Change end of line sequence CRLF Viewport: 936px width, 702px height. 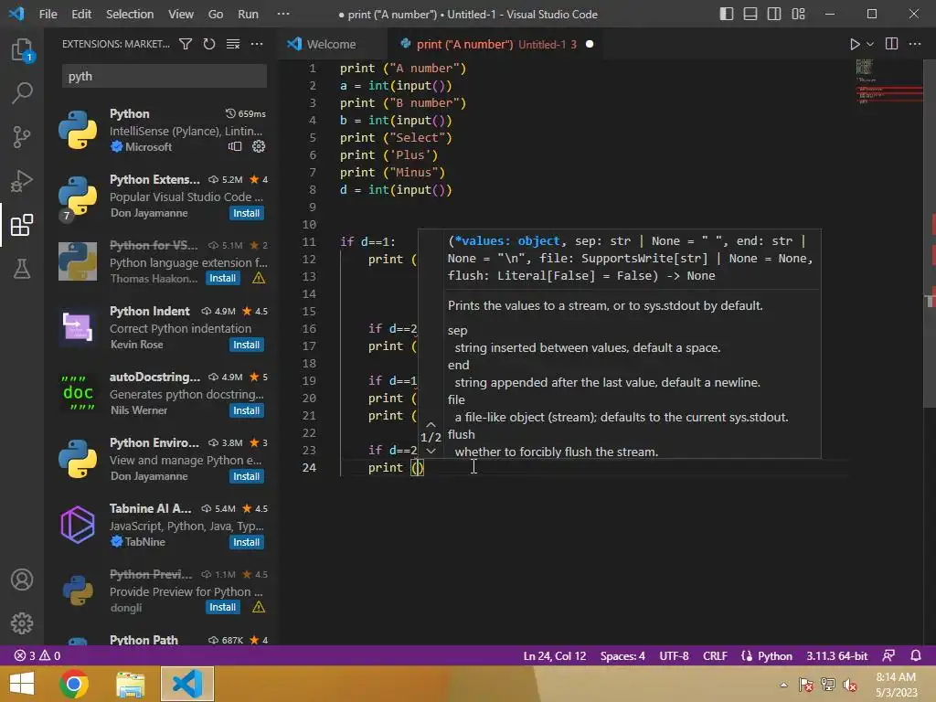(x=715, y=655)
